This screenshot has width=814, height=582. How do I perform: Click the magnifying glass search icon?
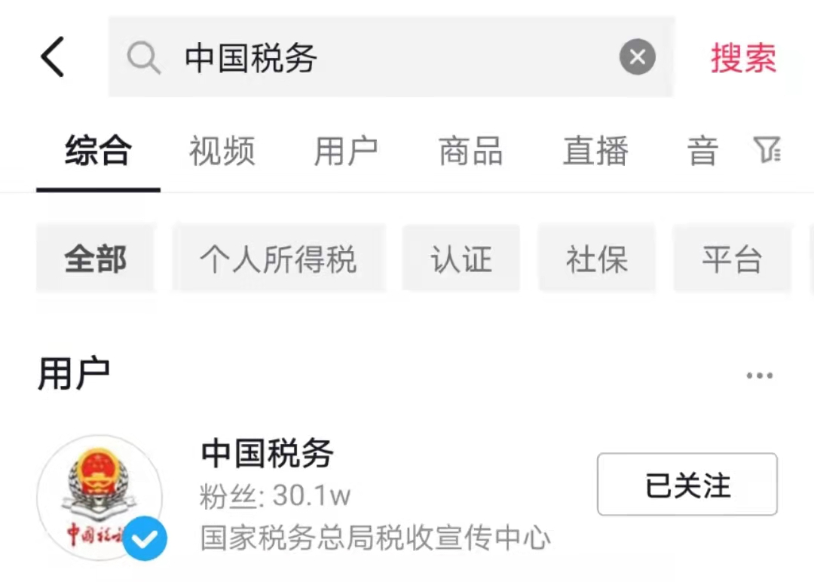point(143,57)
